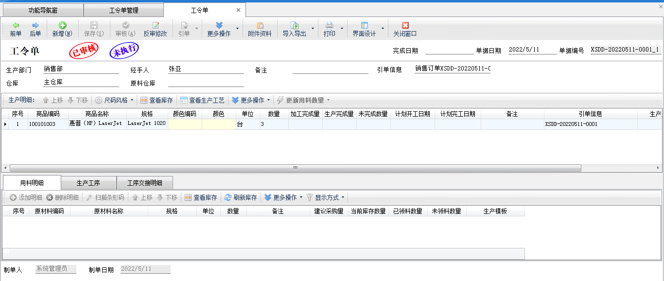Click the 关闭窗口 red close icon
Screen dimensions: 664x281
pyautogui.click(x=405, y=25)
